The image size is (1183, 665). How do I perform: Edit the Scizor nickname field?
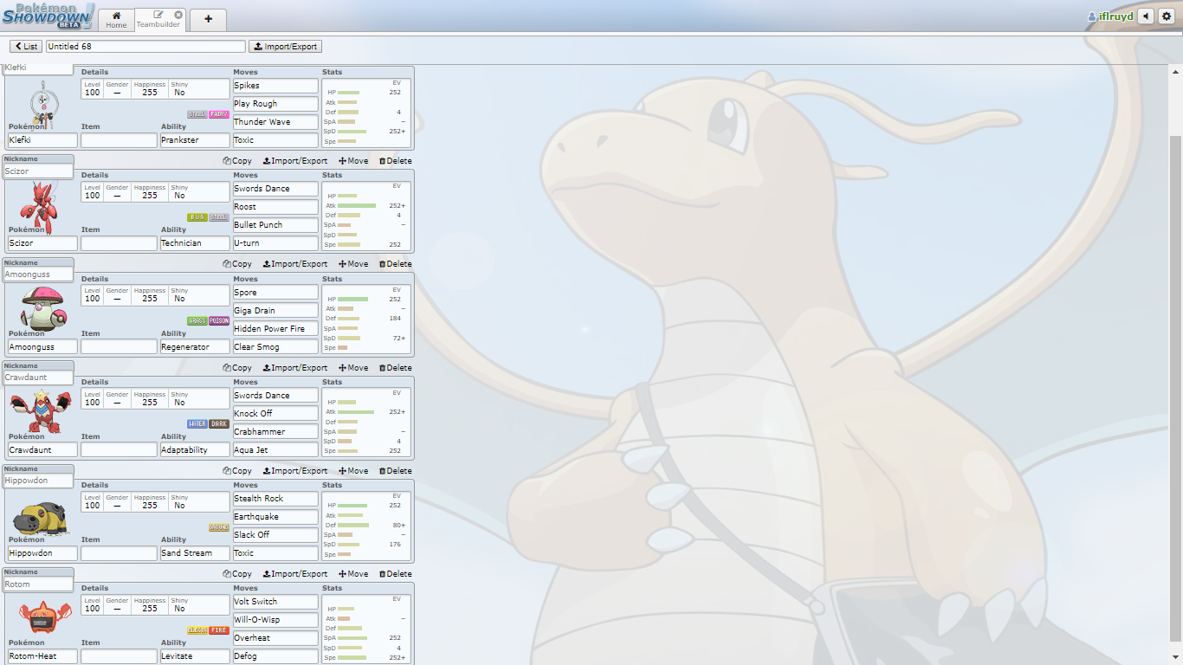[x=38, y=171]
